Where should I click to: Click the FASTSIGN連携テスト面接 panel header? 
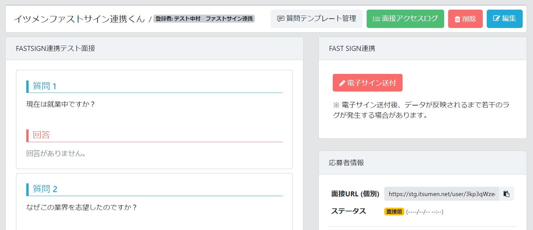[56, 49]
